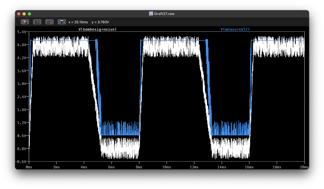Click the 6ms time axis label
Screen dimensions: 324x189
(x=112, y=167)
